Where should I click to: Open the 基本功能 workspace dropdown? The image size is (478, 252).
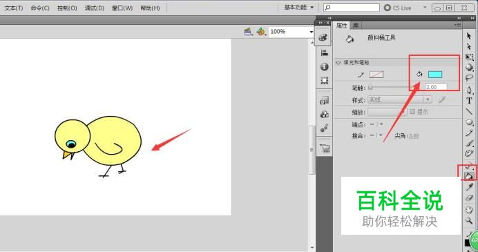[298, 8]
